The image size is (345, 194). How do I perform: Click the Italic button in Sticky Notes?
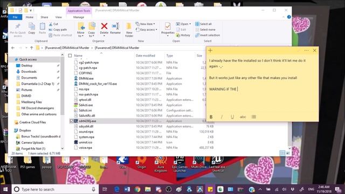point(222,117)
